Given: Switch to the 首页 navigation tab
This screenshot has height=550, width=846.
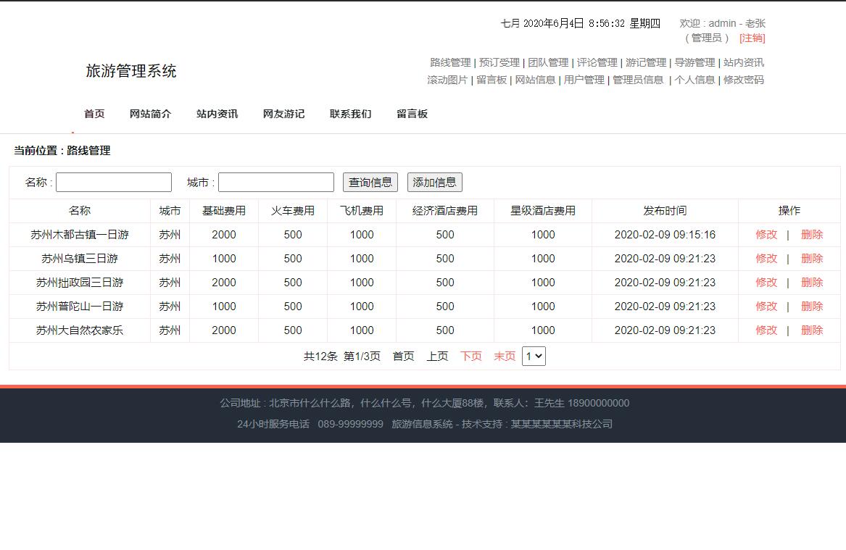Looking at the screenshot, I should pyautogui.click(x=94, y=114).
